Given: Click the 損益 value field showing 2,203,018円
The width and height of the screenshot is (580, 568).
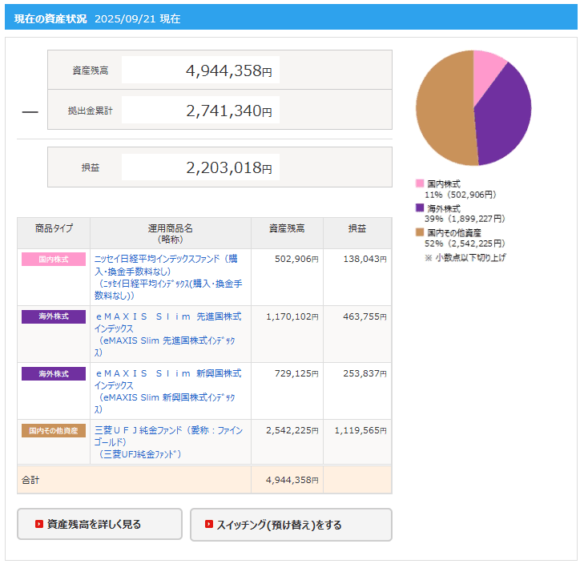Looking at the screenshot, I should 200,167.
